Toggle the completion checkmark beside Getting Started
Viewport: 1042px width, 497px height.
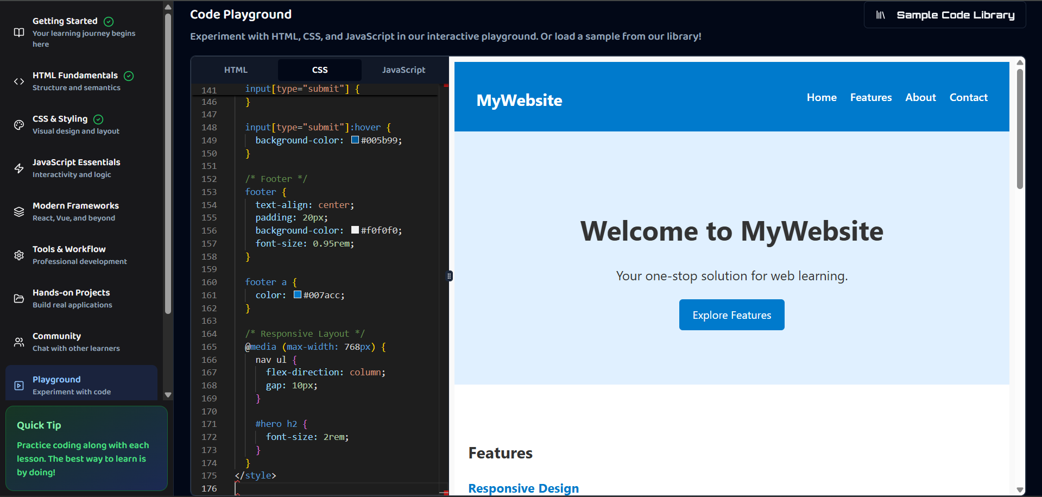click(x=108, y=21)
